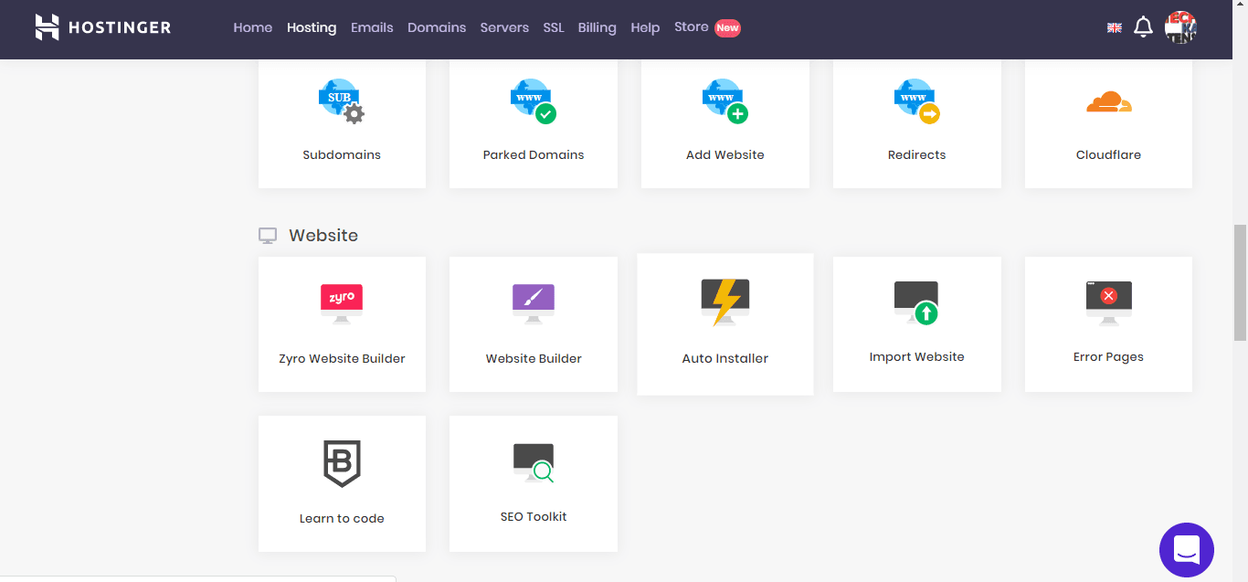Open the Import Website upload icon

(x=916, y=302)
